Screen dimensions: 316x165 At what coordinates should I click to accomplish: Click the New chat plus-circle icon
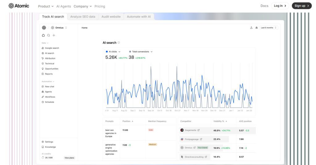[43, 87]
